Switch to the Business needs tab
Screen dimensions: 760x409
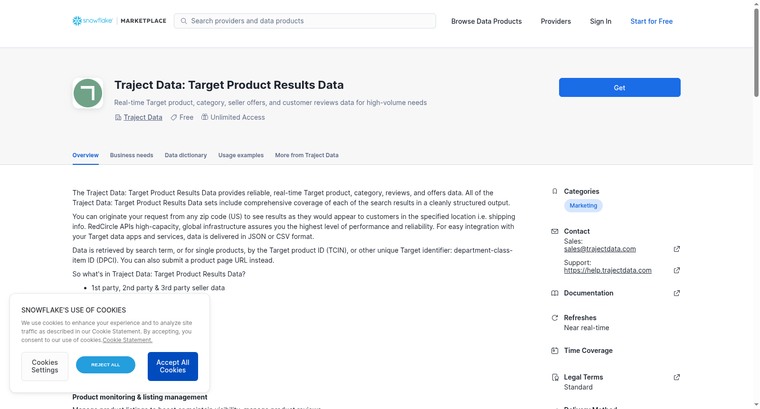click(132, 155)
